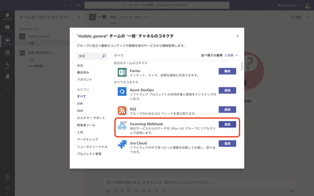Click the Jira Cloud title text
Viewport: 314px width, 196px height.
pos(138,143)
